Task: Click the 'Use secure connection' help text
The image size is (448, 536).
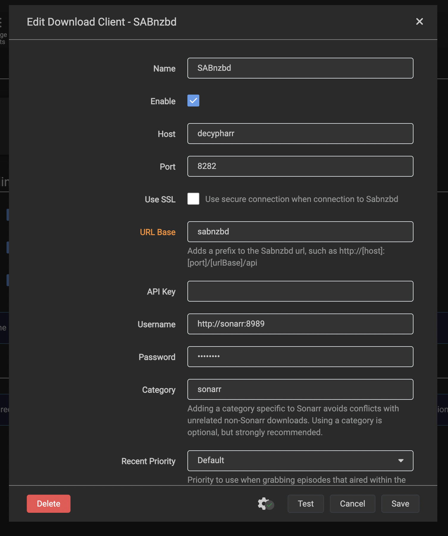Action: click(x=302, y=199)
